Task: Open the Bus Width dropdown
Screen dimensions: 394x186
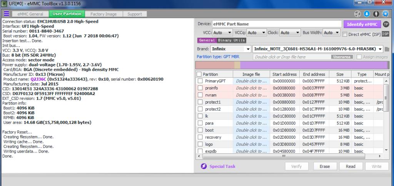Action: (331, 33)
